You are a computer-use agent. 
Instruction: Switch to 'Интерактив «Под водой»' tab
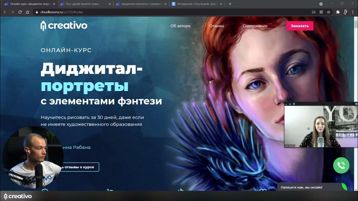(x=197, y=4)
